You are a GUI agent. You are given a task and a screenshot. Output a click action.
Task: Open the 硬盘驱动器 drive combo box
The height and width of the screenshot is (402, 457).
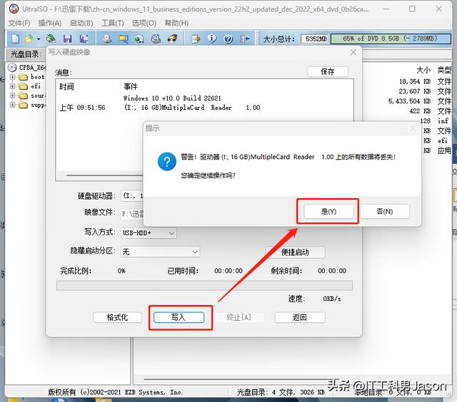tap(132, 196)
